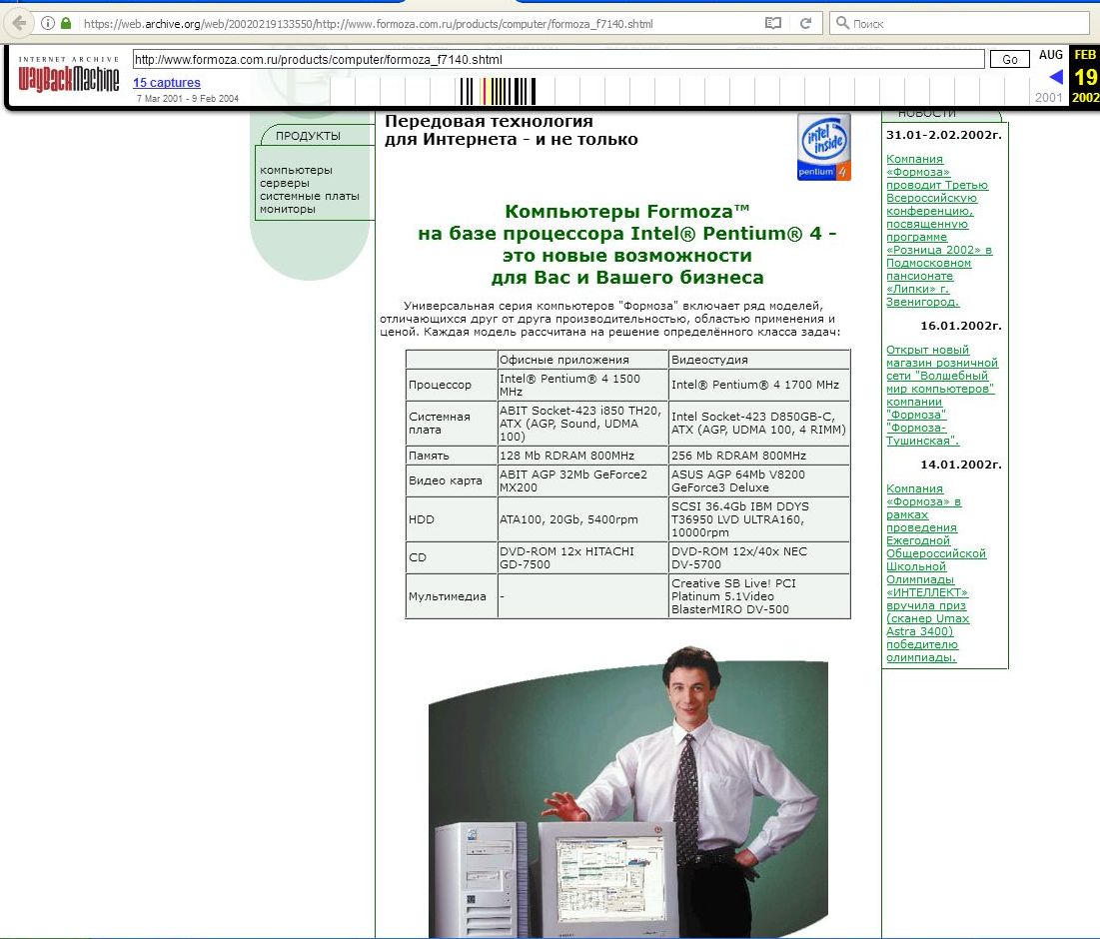
Task: Click the browser back arrow button
Action: pyautogui.click(x=19, y=23)
